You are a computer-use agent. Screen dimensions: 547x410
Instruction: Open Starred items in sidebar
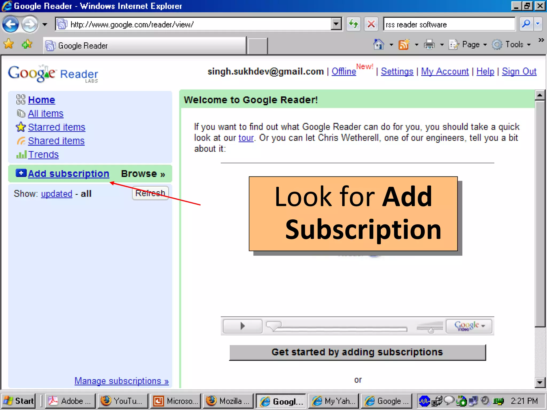57,127
